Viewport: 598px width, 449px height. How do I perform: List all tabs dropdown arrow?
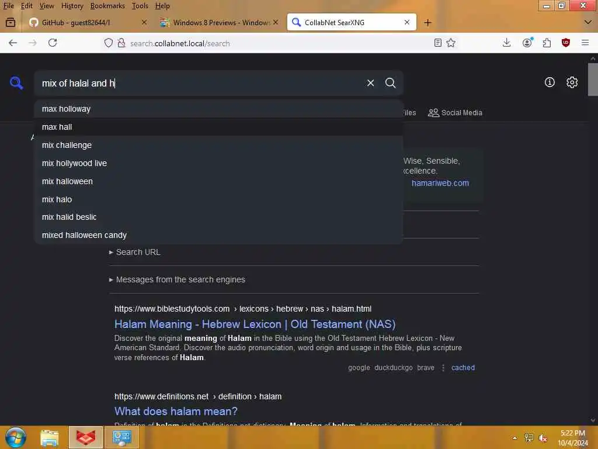click(587, 23)
